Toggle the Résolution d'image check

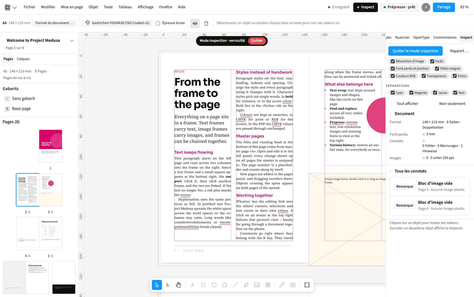tap(407, 61)
